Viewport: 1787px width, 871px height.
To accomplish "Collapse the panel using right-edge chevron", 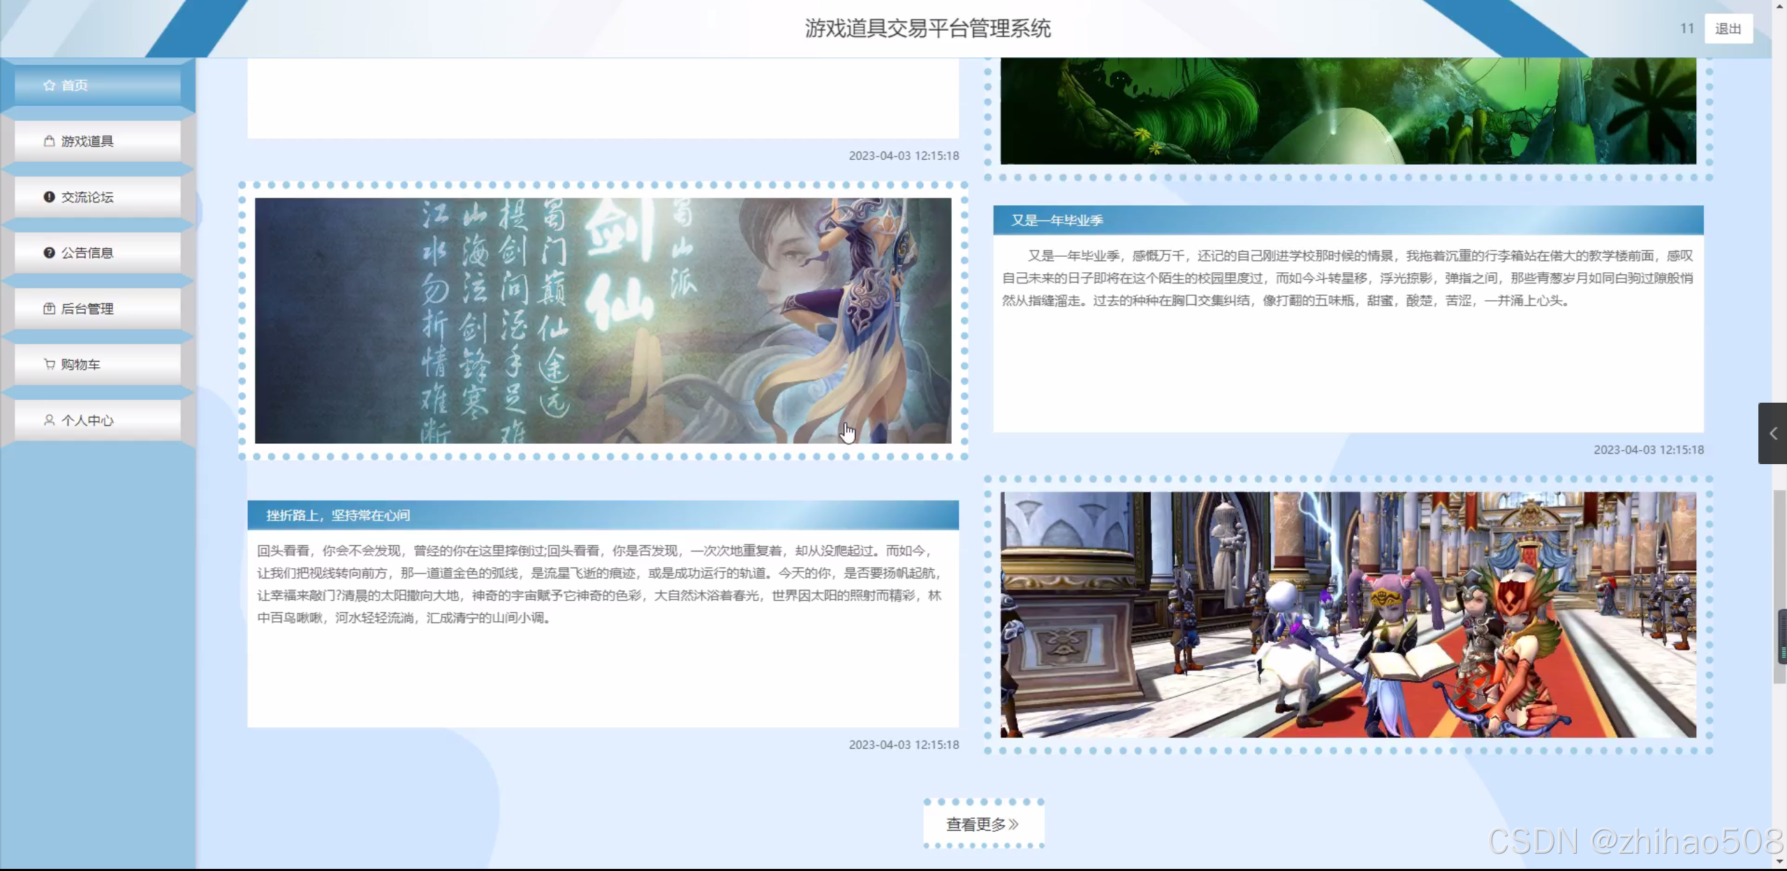I will tap(1772, 433).
